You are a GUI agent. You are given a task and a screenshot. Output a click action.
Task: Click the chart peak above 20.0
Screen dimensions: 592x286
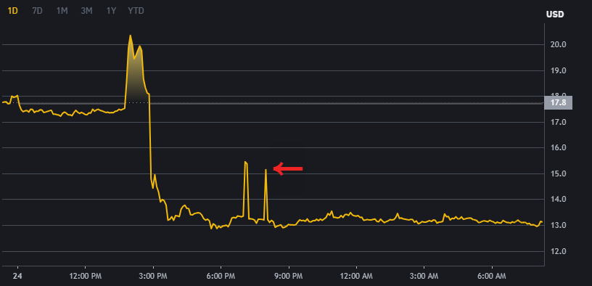[x=131, y=36]
